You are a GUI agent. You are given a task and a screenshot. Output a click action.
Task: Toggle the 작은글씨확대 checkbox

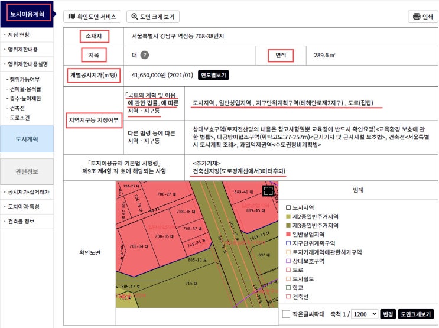[x=286, y=314]
